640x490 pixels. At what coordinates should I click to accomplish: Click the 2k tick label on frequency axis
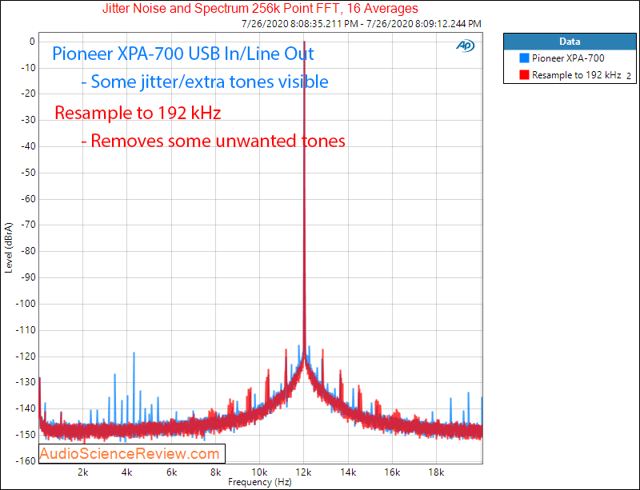[83, 472]
